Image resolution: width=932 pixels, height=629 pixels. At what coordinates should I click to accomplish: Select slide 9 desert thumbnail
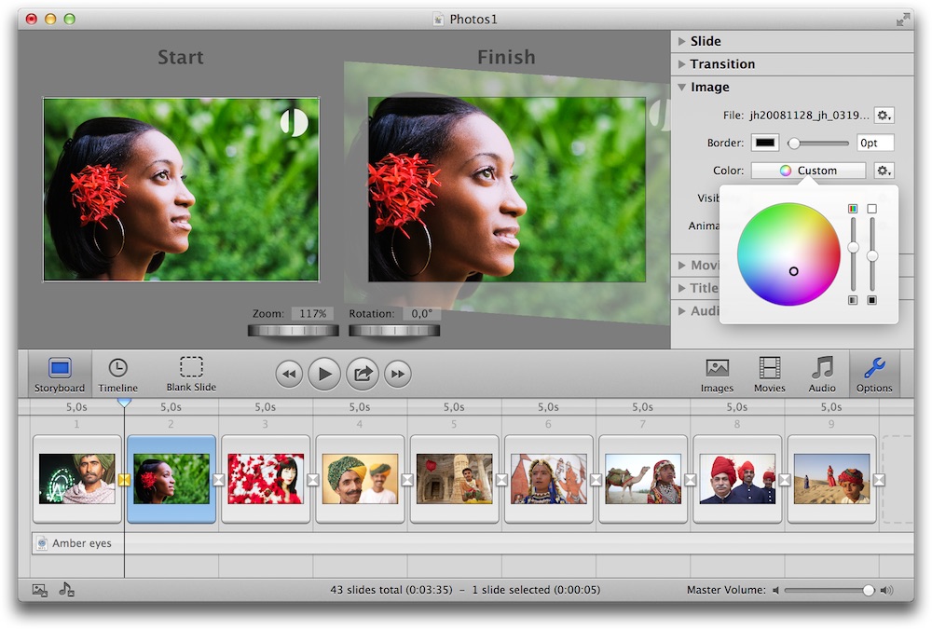(x=831, y=479)
